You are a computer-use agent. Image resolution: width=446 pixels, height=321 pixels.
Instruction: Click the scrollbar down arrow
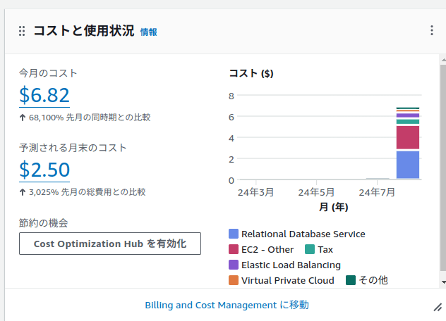point(443,282)
